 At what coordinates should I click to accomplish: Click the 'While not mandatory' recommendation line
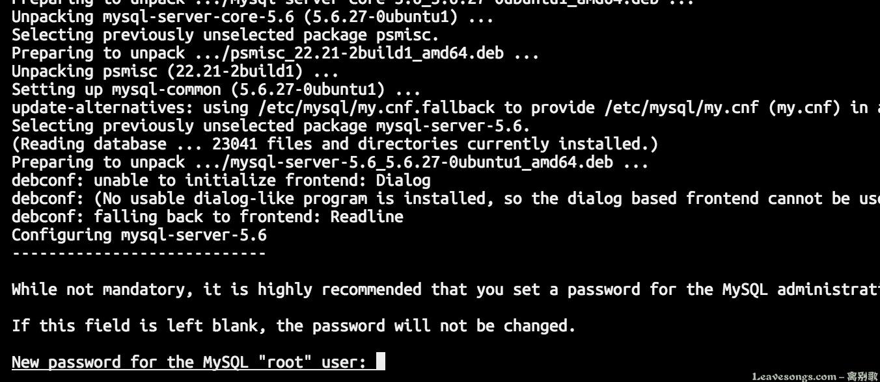point(446,289)
